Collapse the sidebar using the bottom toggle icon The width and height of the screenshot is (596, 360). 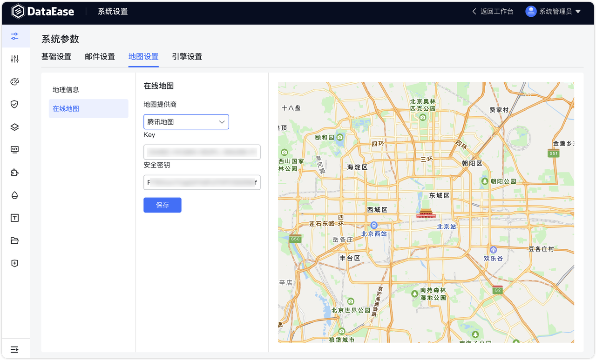click(14, 349)
